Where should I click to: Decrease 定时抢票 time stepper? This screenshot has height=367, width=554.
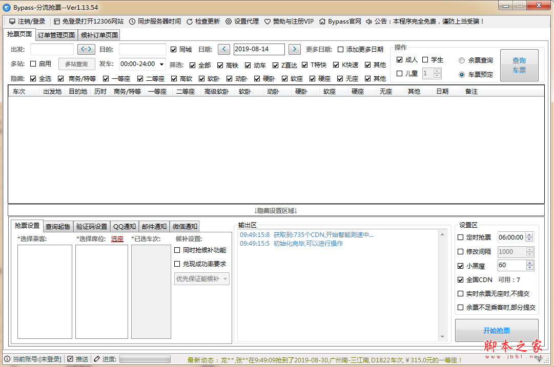point(529,240)
